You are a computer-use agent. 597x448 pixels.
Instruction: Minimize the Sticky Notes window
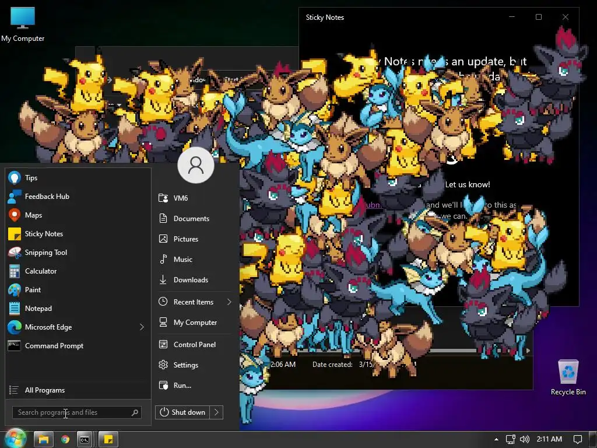tap(512, 17)
